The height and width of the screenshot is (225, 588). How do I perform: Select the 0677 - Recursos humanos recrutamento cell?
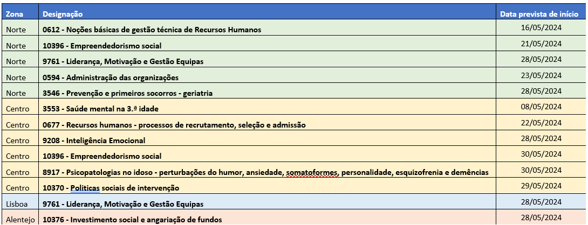[x=268, y=123]
